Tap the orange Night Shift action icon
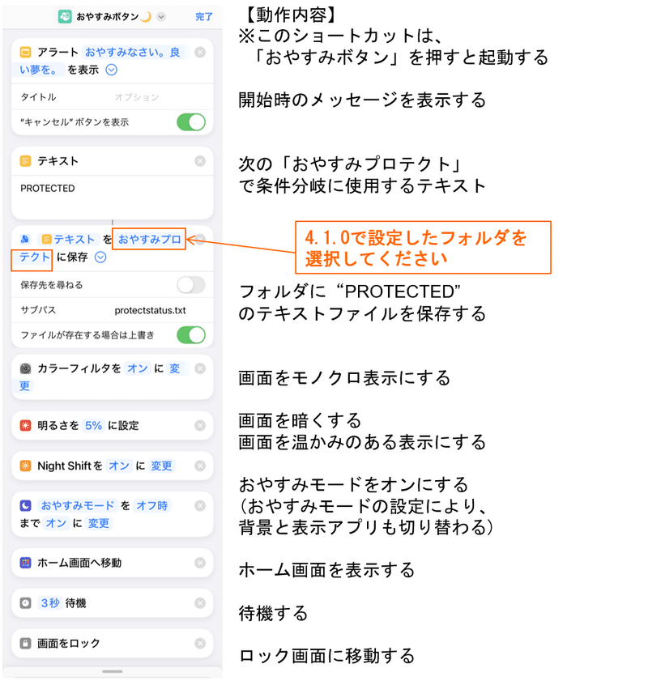Image resolution: width=648 pixels, height=685 pixels. coord(25,466)
